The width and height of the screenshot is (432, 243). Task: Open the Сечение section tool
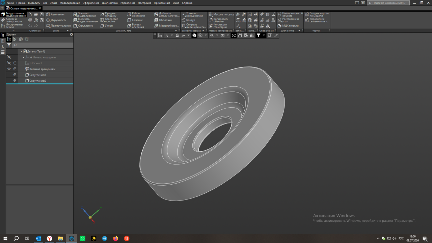[135, 20]
